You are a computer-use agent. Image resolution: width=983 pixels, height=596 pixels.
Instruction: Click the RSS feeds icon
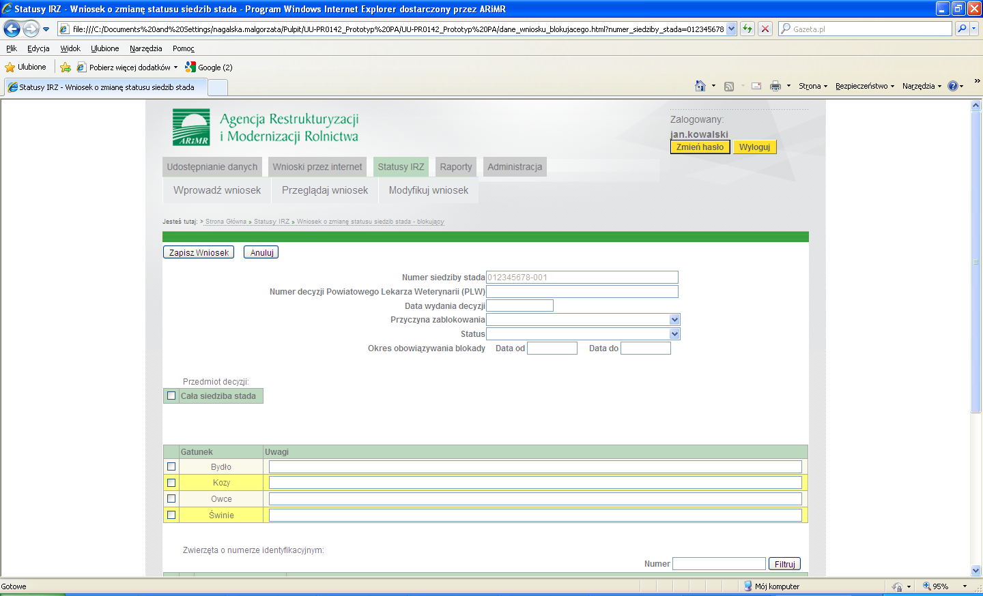click(729, 86)
